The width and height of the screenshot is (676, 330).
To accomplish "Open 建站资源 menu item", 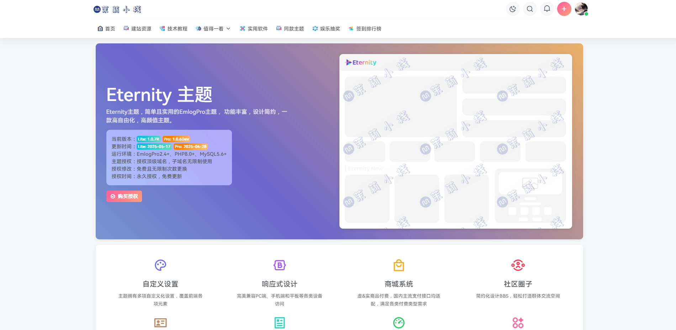I will (x=137, y=28).
